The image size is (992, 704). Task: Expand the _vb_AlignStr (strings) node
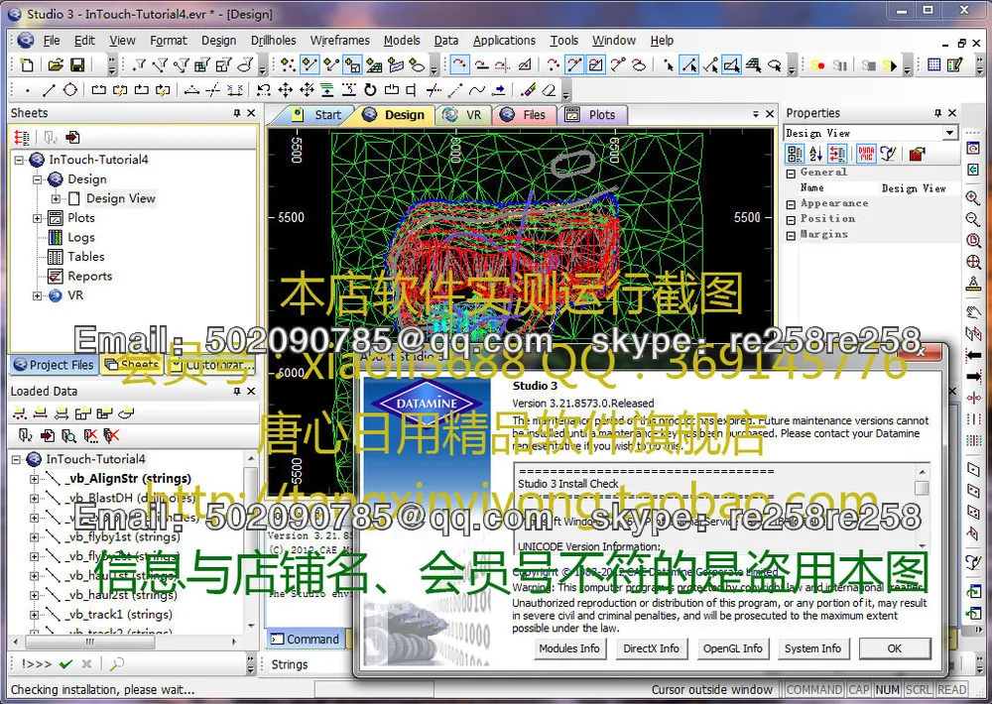click(34, 479)
